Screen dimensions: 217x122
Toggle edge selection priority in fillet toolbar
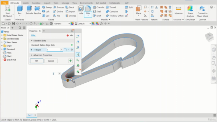pos(78,55)
